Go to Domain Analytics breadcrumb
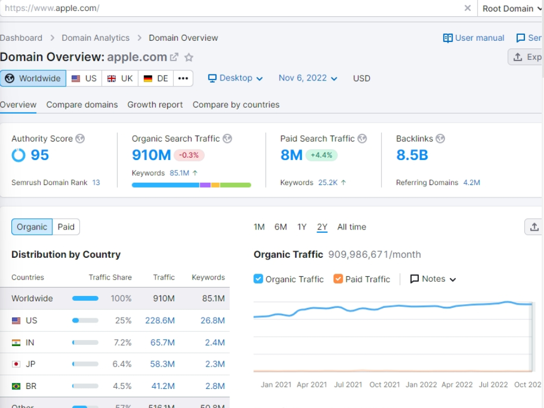Screen dimensions: 544x408 [96, 38]
